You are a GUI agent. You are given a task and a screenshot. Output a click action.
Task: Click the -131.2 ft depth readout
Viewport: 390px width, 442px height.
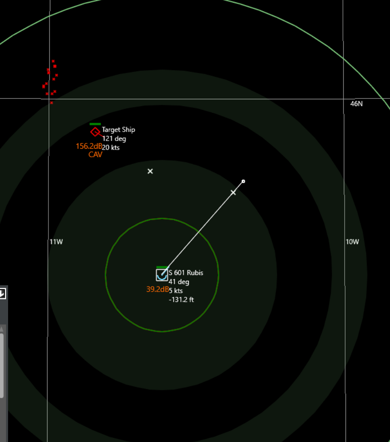point(181,300)
